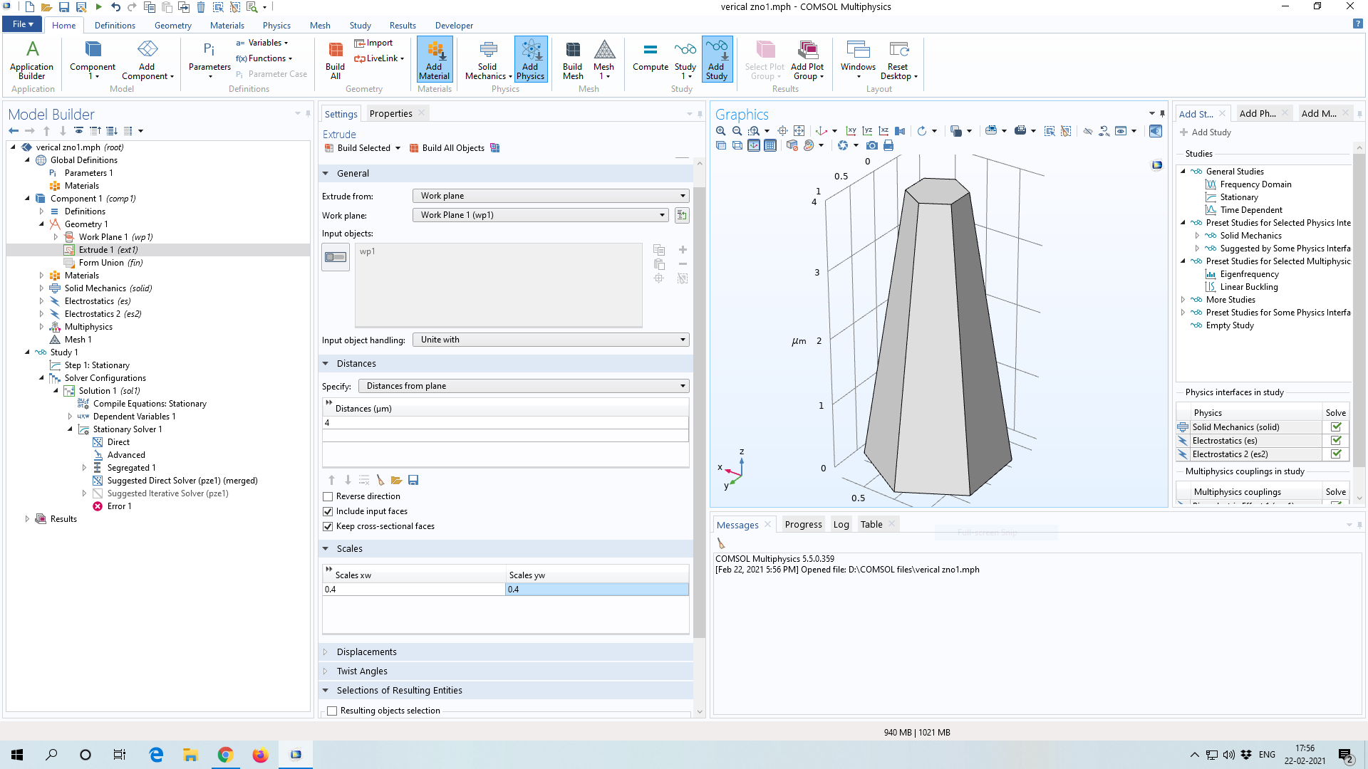Click the Add Study button
This screenshot has width=1368, height=769.
[x=1206, y=132]
